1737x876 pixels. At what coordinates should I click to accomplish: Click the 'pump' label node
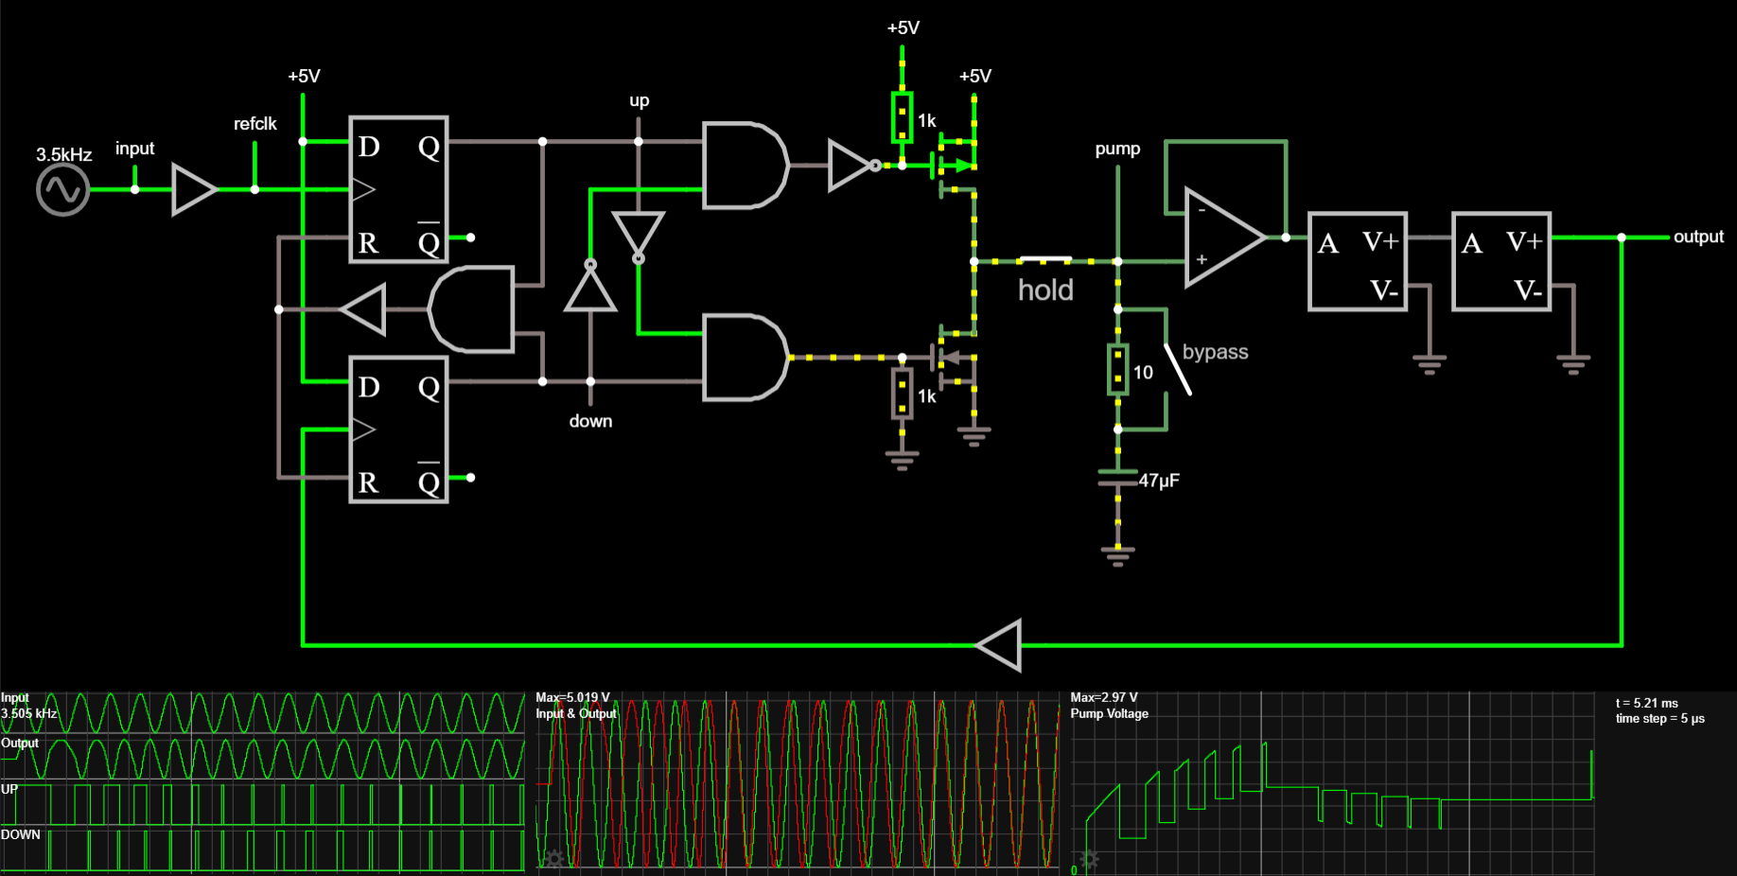[x=1118, y=149]
